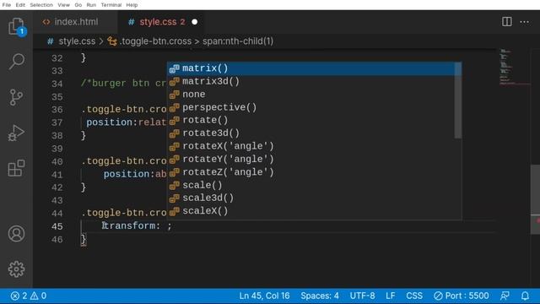Click .toggle-btn.cross breadcrumb segment

[155, 41]
